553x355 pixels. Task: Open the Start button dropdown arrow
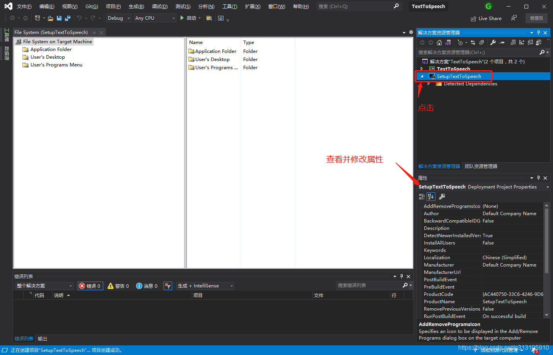point(200,18)
